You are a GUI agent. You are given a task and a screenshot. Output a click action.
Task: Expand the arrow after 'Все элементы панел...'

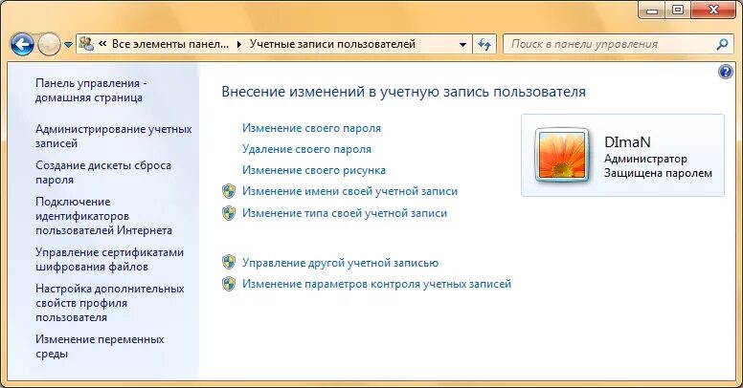[x=239, y=45]
